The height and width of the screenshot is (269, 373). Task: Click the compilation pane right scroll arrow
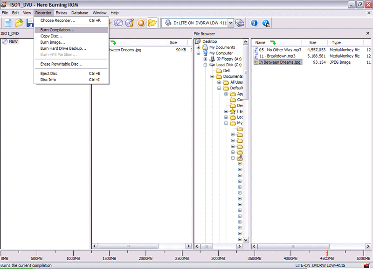(x=188, y=246)
